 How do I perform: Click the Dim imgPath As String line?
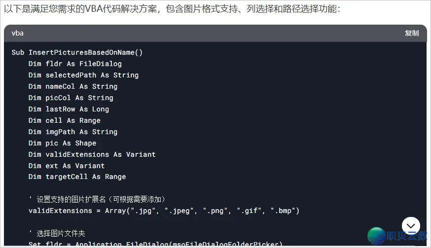click(73, 132)
